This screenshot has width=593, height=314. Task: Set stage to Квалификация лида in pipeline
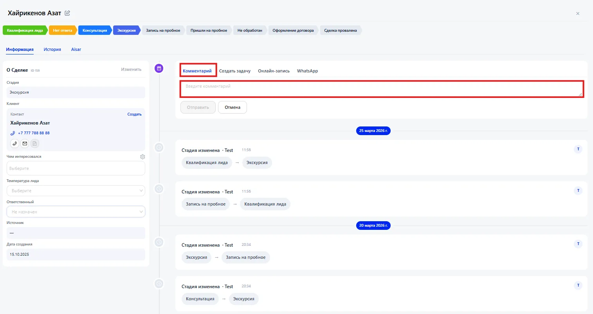click(x=25, y=31)
